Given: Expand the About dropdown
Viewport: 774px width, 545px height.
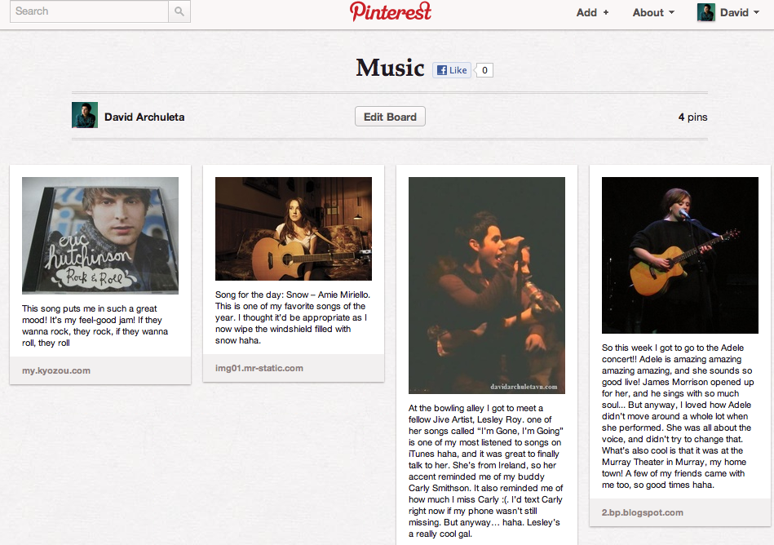Looking at the screenshot, I should click(x=653, y=12).
